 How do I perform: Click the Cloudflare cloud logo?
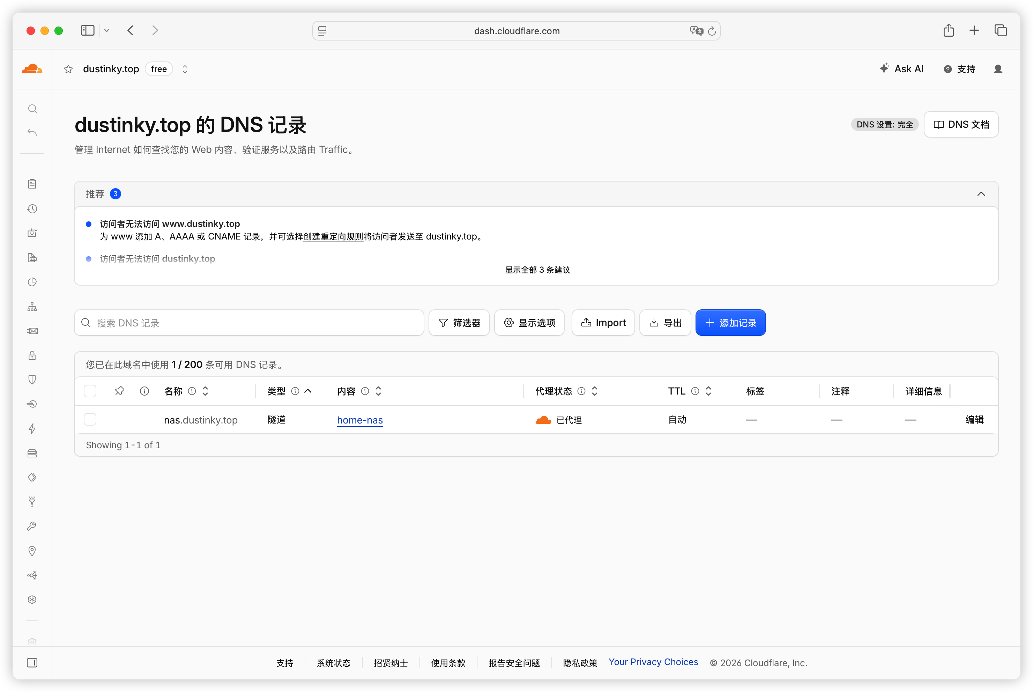click(32, 69)
